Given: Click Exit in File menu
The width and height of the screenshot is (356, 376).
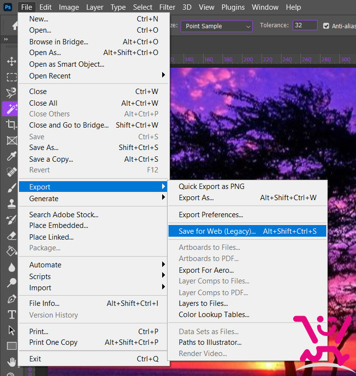Looking at the screenshot, I should click(94, 359).
